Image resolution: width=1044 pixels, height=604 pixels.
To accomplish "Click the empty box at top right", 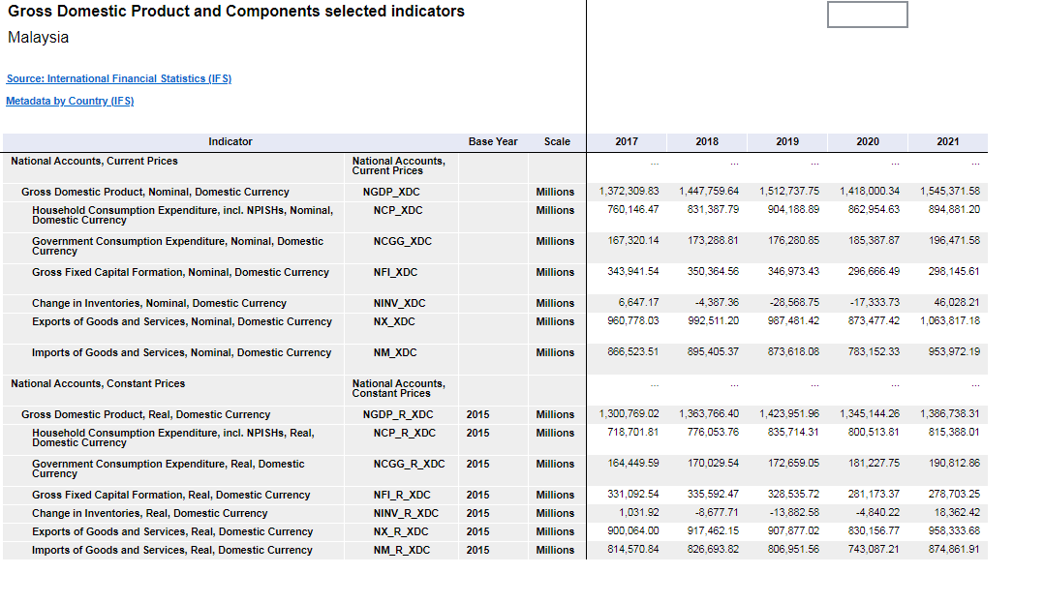I will pos(867,15).
